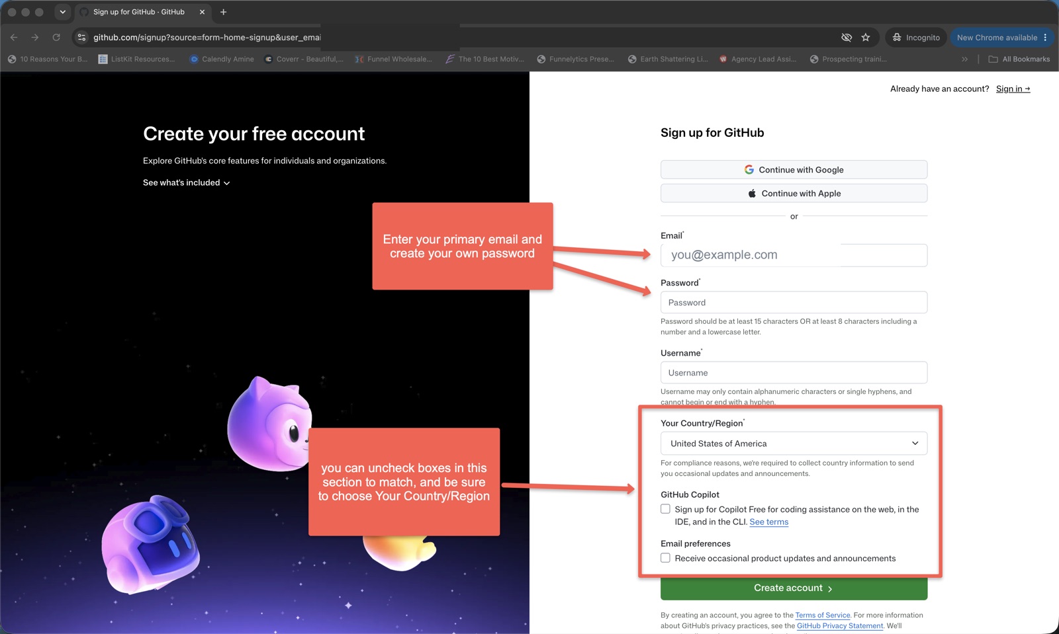Image resolution: width=1059 pixels, height=634 pixels.
Task: Open the tab search dropdown arrow
Action: [x=62, y=12]
